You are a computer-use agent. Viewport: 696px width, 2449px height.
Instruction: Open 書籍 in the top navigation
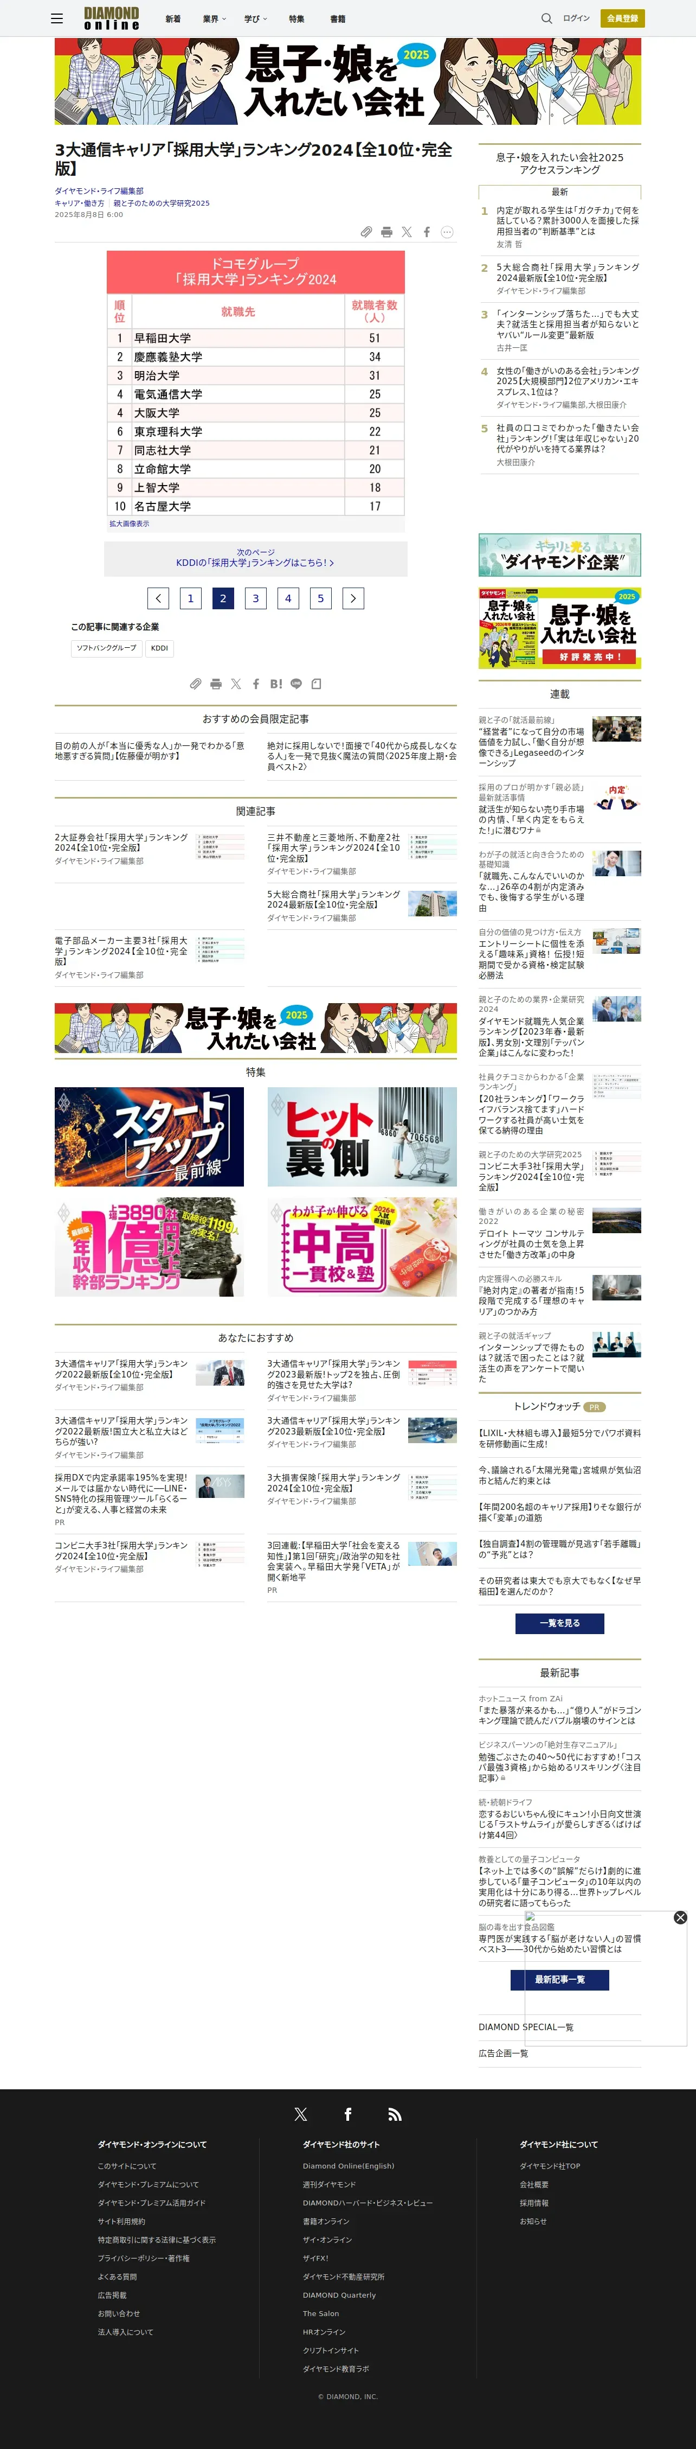point(338,18)
